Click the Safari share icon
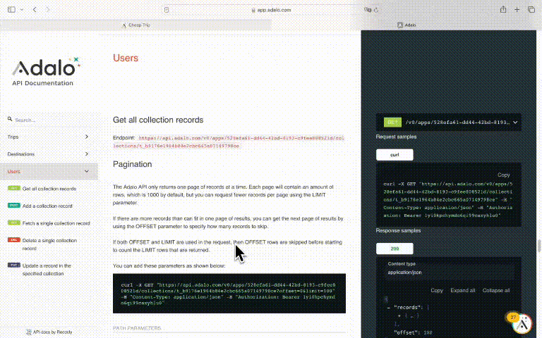This screenshot has width=542, height=338. [503, 10]
